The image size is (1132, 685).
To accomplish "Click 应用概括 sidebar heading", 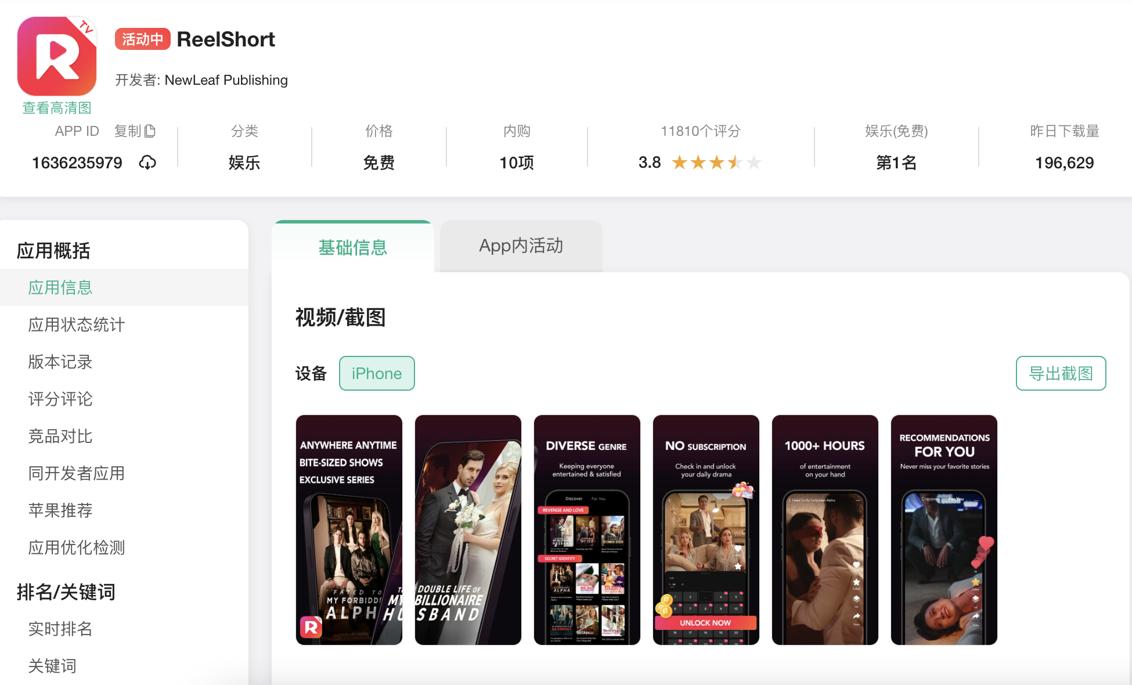I will pos(53,251).
